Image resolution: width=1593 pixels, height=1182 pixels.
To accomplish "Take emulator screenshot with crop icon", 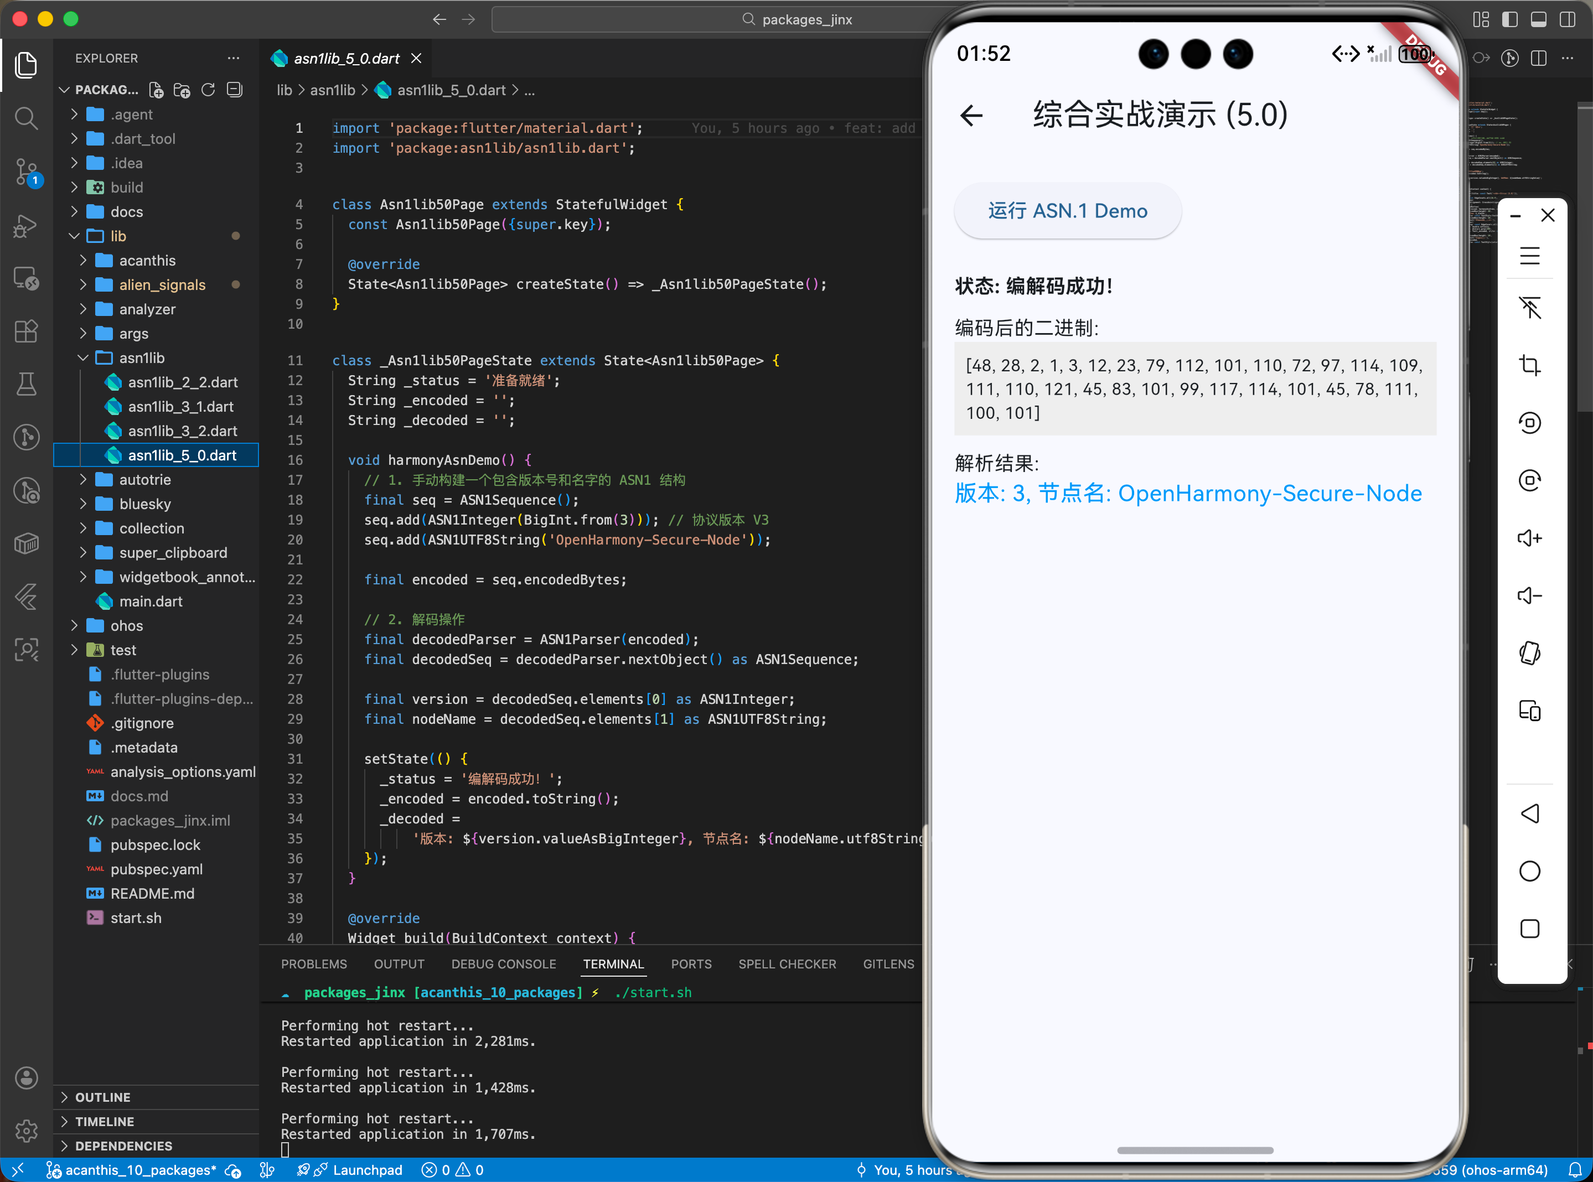I will pos(1529,365).
